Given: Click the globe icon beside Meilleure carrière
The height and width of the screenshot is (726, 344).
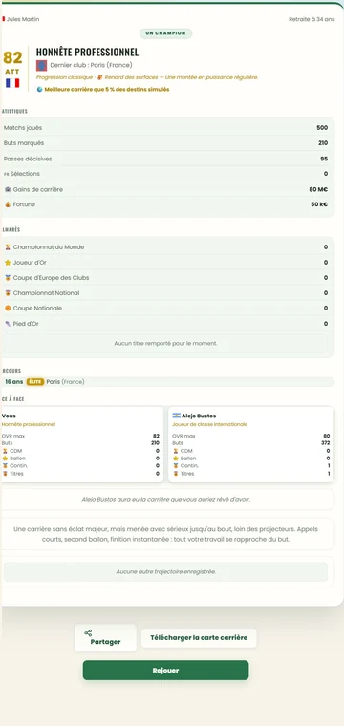Looking at the screenshot, I should coord(39,90).
